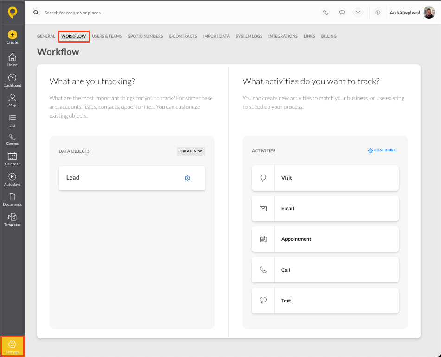The image size is (441, 357).
Task: Open the INTEGRATIONS tab
Action: pos(283,36)
